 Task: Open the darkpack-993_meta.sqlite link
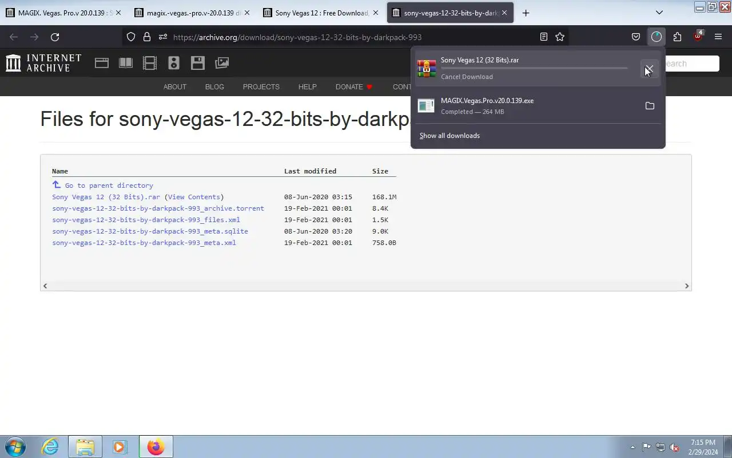click(x=150, y=231)
